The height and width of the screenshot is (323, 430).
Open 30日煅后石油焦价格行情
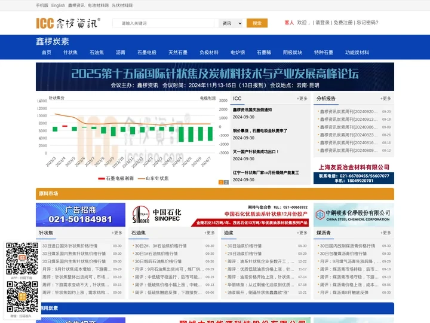tap(158, 261)
